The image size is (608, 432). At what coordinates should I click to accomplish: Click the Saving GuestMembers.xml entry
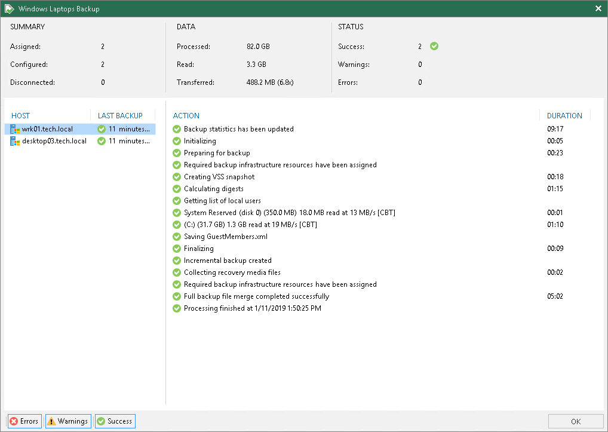(226, 237)
